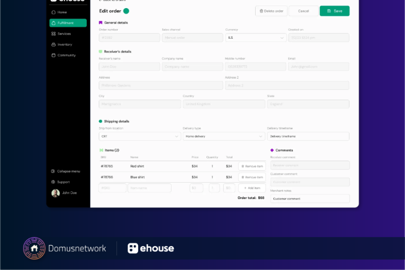This screenshot has height=270, width=405.
Task: Click the purple Comments diamond icon
Action: 272,150
